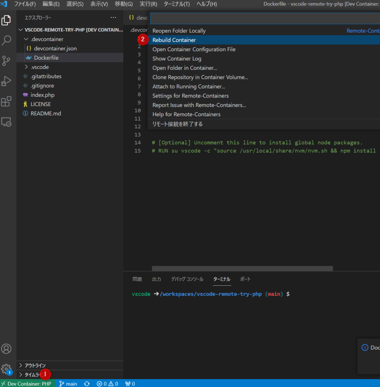Select Report Issue with Remote-Containers...
380x387 pixels.
[264, 105]
